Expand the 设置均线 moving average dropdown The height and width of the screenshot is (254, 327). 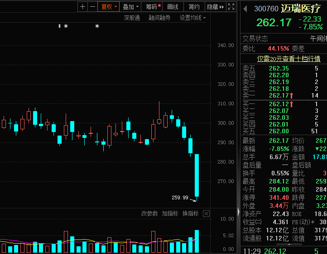pyautogui.click(x=192, y=18)
